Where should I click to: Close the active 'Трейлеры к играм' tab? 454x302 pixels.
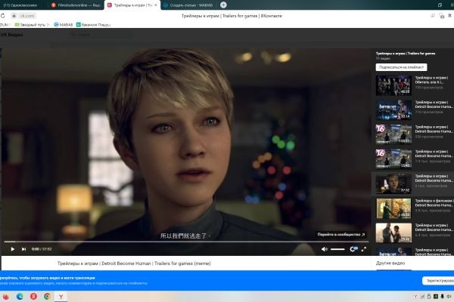156,5
